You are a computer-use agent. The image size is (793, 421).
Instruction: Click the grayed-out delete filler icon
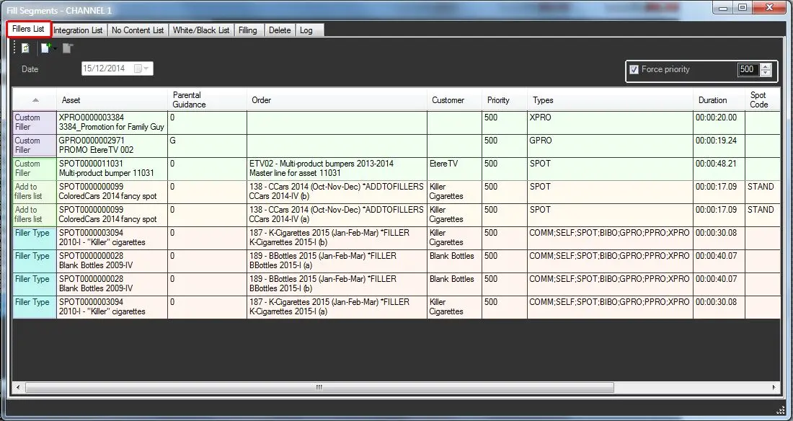click(67, 48)
